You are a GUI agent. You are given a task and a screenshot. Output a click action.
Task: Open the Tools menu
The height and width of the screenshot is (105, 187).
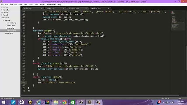pos(36,5)
